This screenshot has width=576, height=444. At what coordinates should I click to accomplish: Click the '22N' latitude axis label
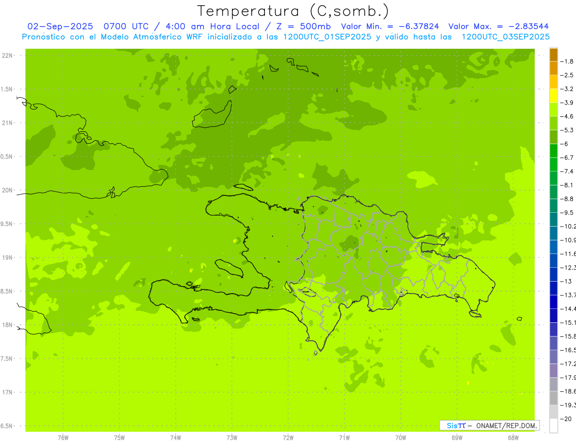7,56
